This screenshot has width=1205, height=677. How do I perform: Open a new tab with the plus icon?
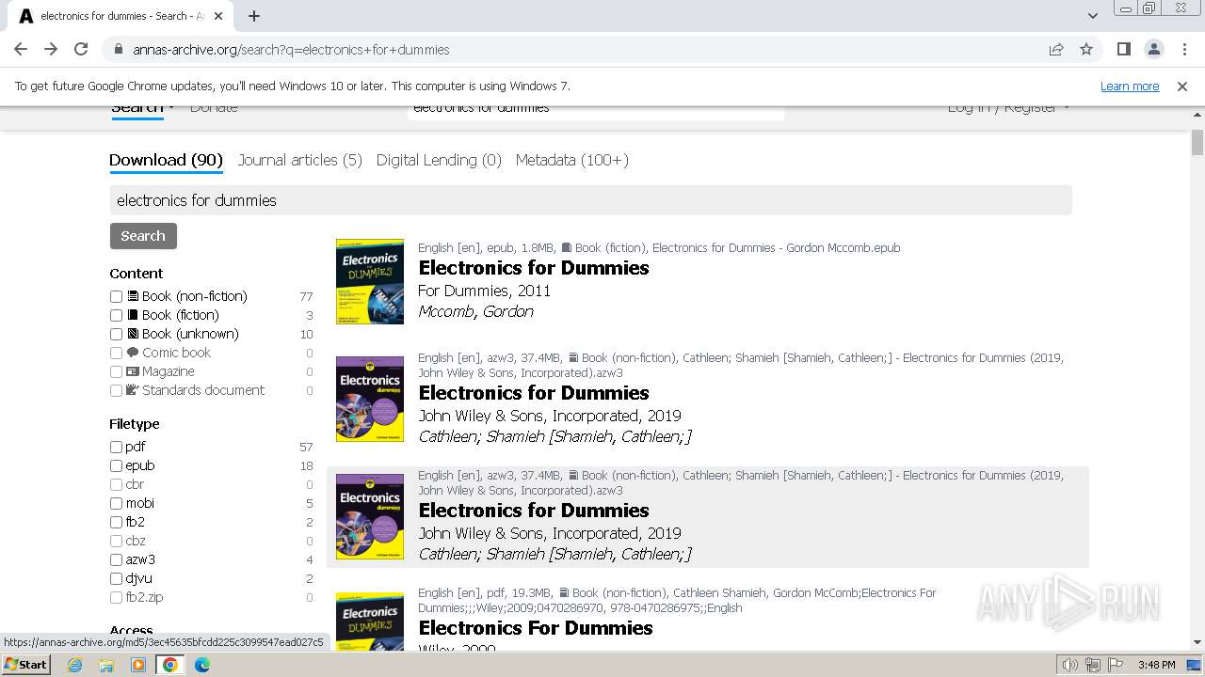[x=254, y=16]
